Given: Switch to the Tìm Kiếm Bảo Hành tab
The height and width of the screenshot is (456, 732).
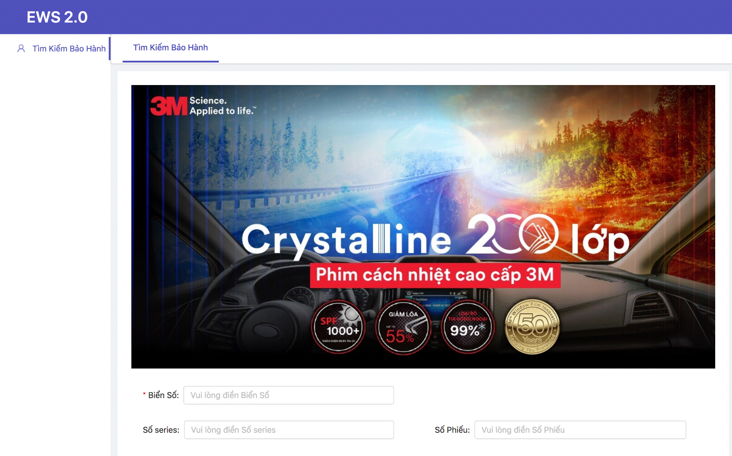Looking at the screenshot, I should pos(170,48).
